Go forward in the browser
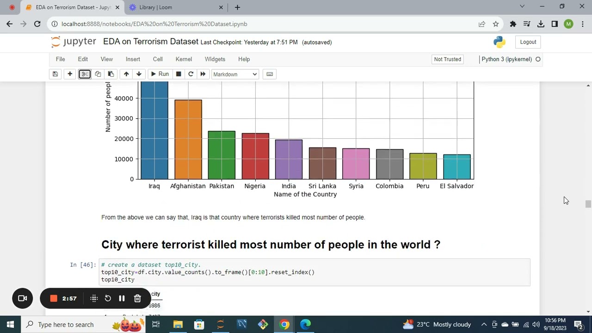Viewport: 592px width, 333px height. (24, 24)
